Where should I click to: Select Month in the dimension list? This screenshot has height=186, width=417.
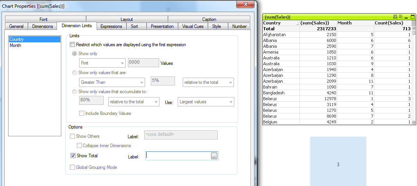[x=35, y=45]
